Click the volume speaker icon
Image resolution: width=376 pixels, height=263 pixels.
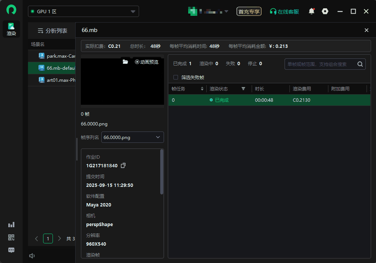[x=32, y=256]
